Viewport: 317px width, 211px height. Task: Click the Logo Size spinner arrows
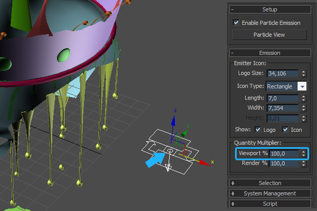[x=303, y=73]
